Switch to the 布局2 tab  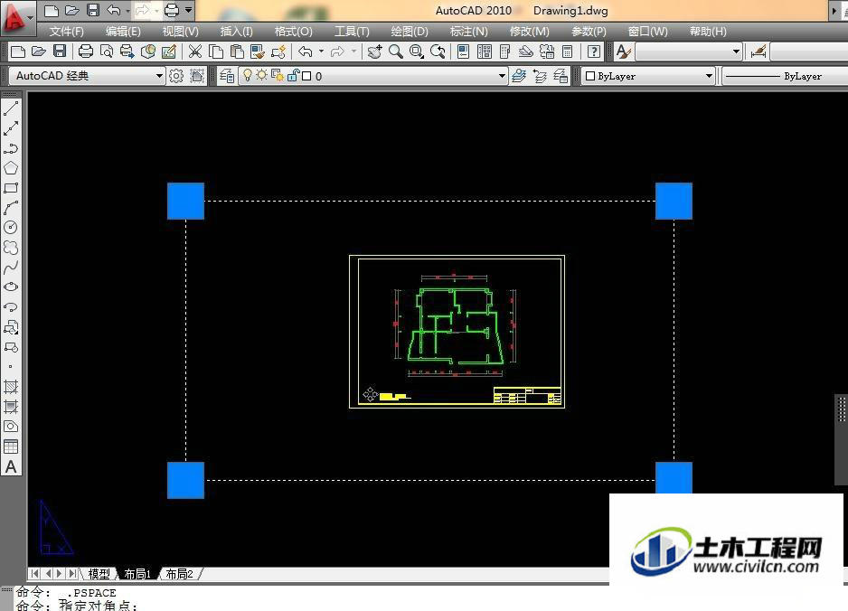179,574
